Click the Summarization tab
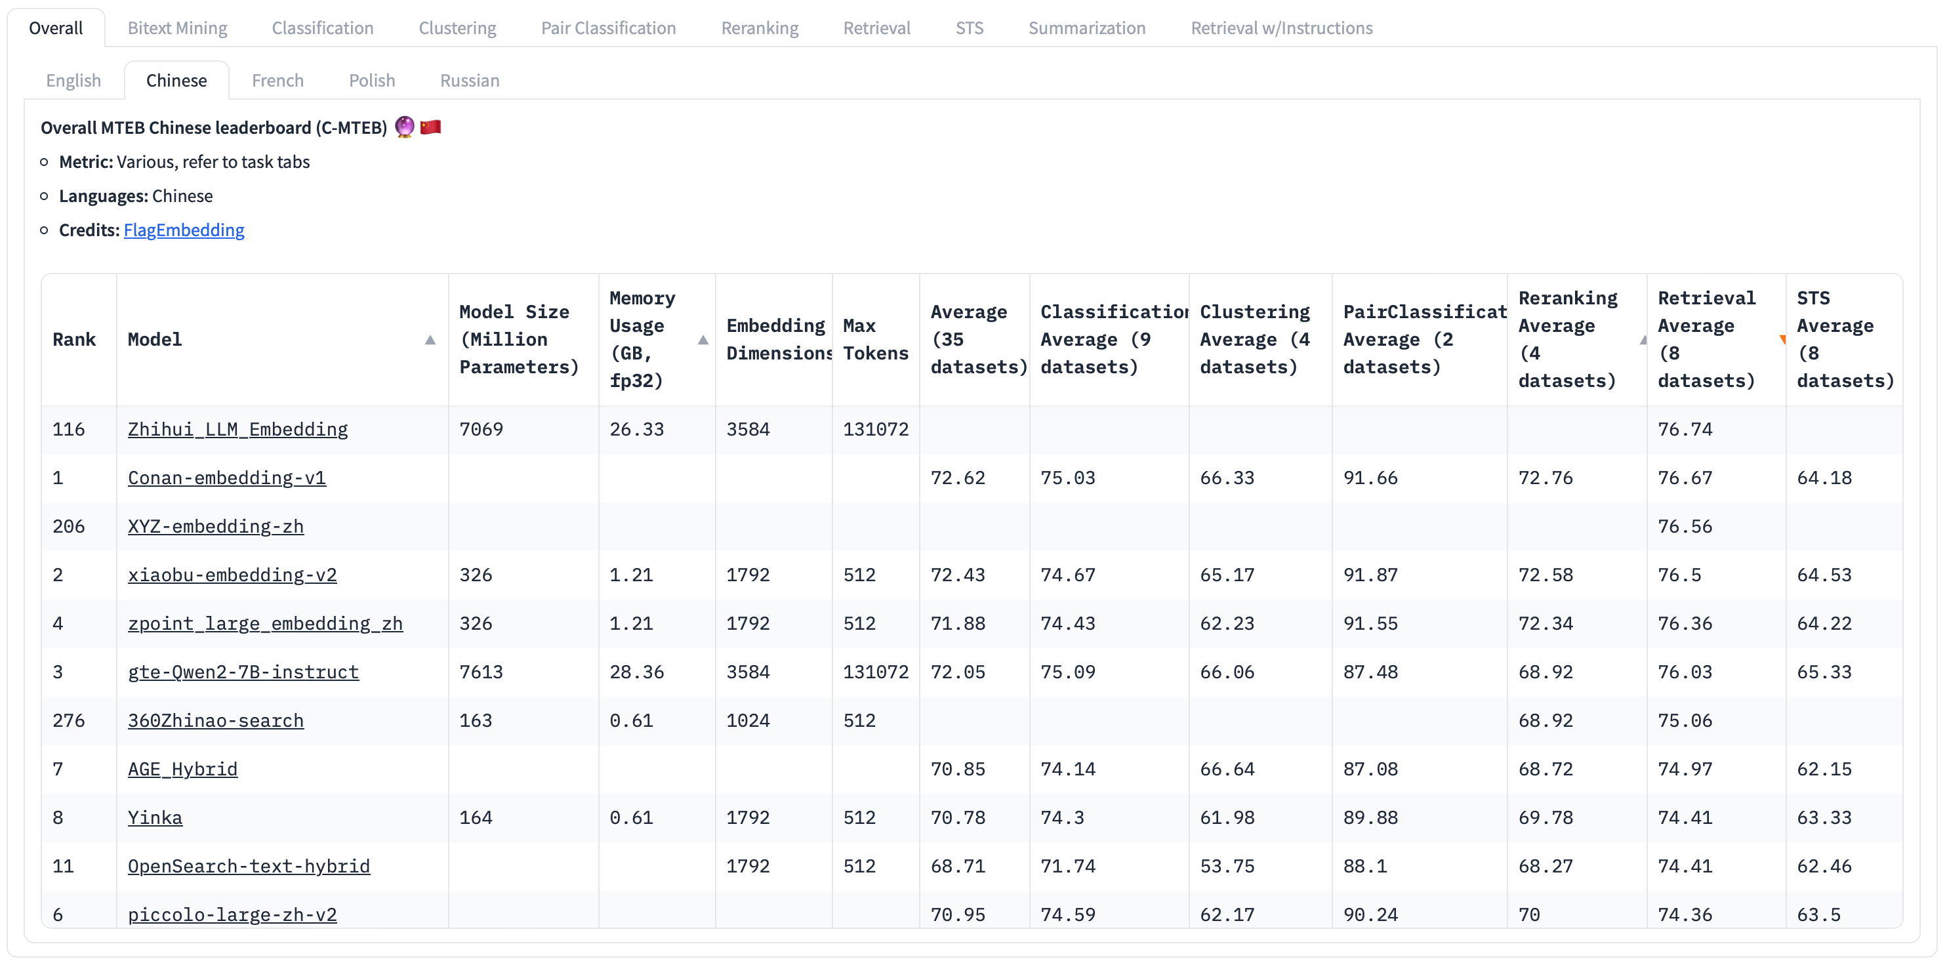The width and height of the screenshot is (1947, 963). click(x=1086, y=28)
